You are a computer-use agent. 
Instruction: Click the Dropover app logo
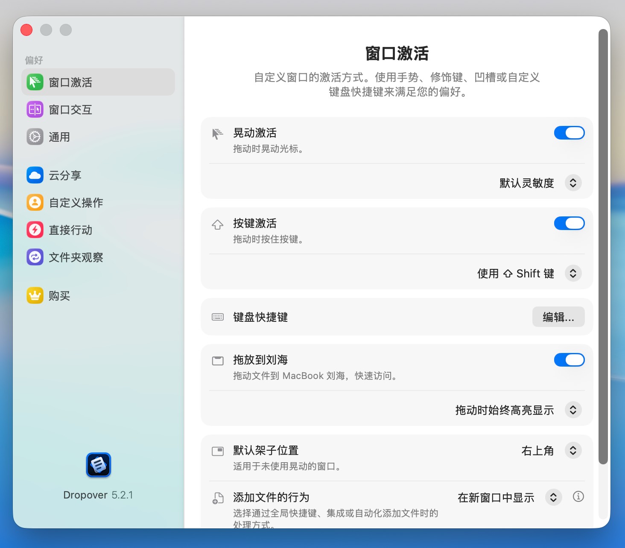[x=99, y=465]
